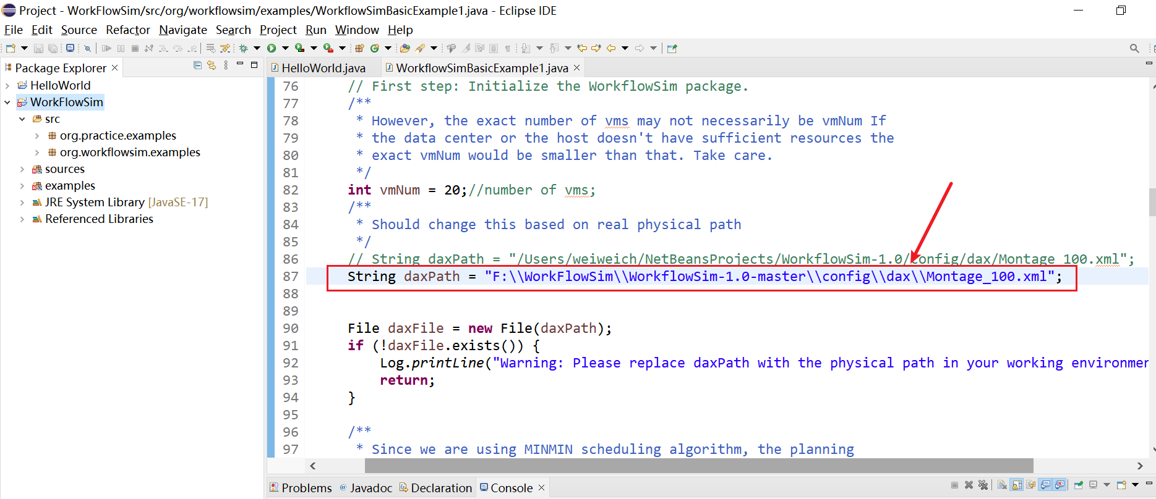Expand the org.practice.examples package
This screenshot has height=499, width=1156.
point(37,135)
